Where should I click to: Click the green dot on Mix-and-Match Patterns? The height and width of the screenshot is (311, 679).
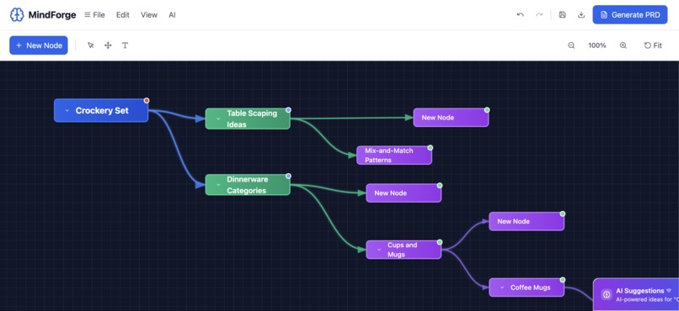click(430, 148)
